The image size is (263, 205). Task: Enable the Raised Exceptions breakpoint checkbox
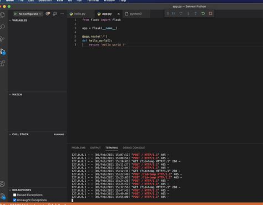[x=14, y=195]
